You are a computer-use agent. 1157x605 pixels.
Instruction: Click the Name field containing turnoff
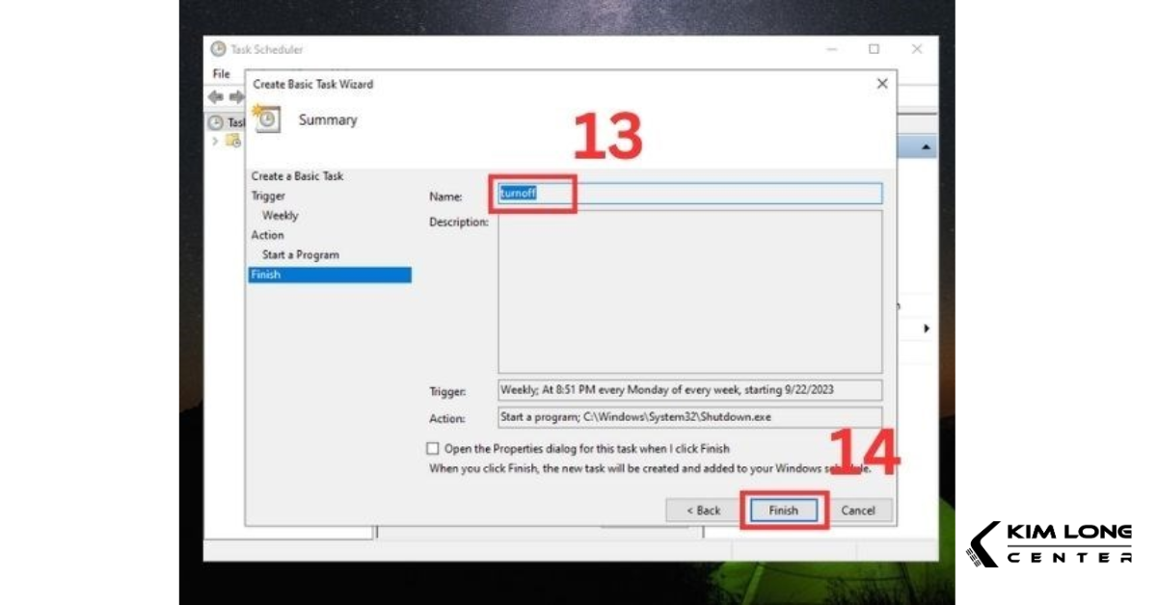click(x=578, y=193)
